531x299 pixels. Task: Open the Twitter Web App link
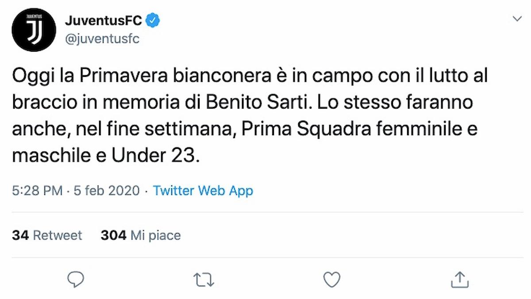pos(203,191)
